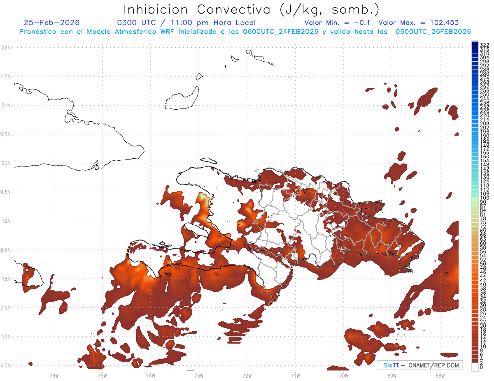Click the 'ONAMET/REP.DOM.' credit label
The image size is (494, 381).
434,365
